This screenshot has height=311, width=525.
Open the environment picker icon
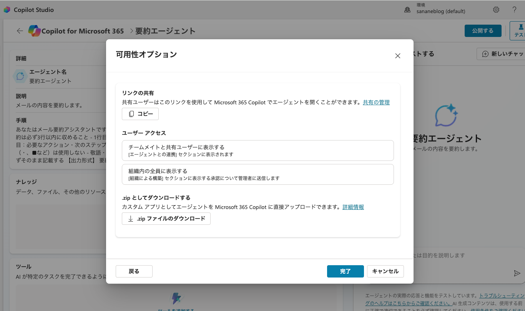407,10
